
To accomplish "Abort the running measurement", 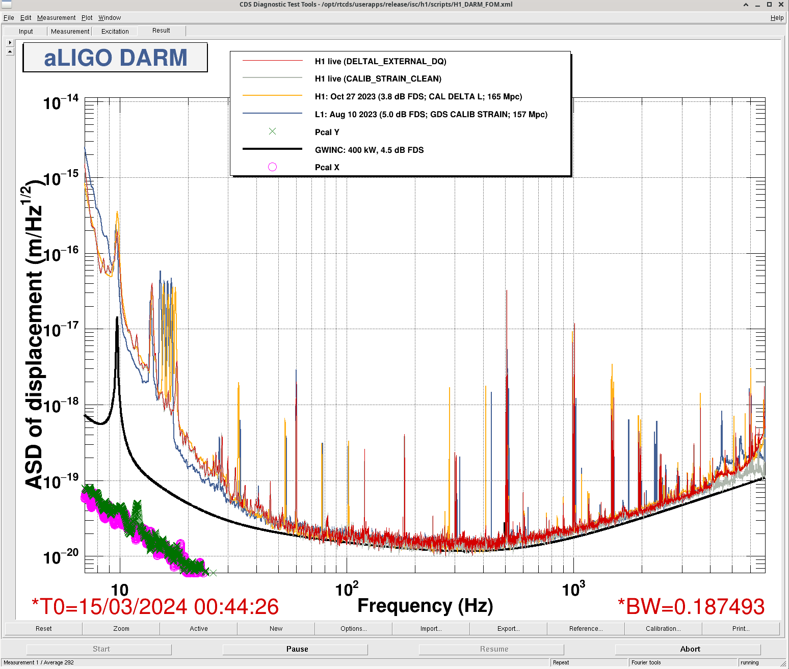I will 690,649.
